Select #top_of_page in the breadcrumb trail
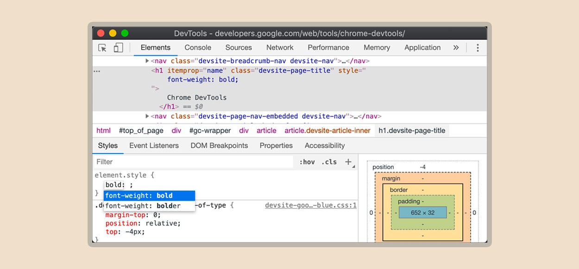The width and height of the screenshot is (579, 269). (141, 131)
